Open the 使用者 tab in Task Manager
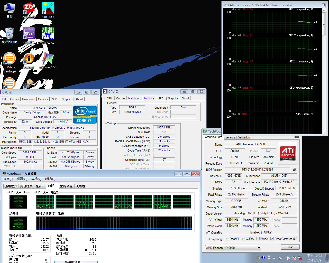329x263 pixels. pos(80,186)
